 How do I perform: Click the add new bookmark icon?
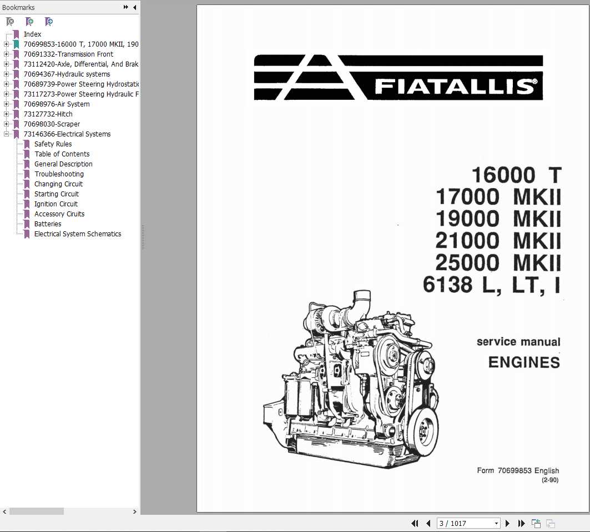tap(29, 22)
